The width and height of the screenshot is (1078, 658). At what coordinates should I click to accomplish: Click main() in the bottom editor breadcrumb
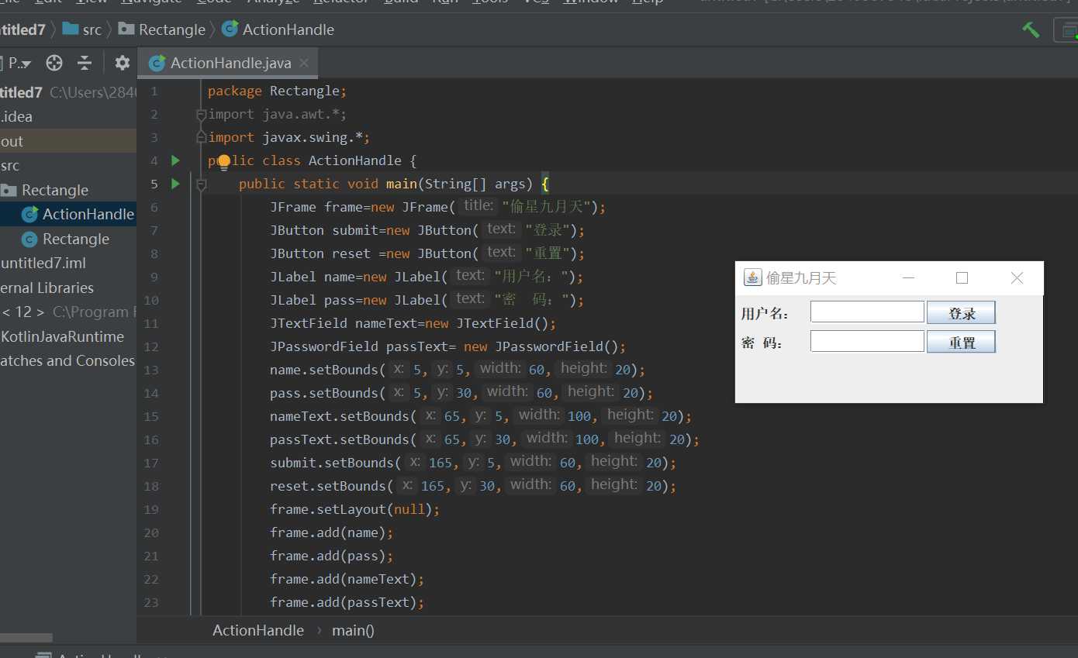click(x=353, y=630)
